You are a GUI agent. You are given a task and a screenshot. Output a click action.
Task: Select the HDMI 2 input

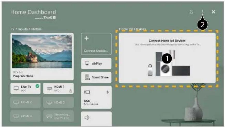[25, 102]
